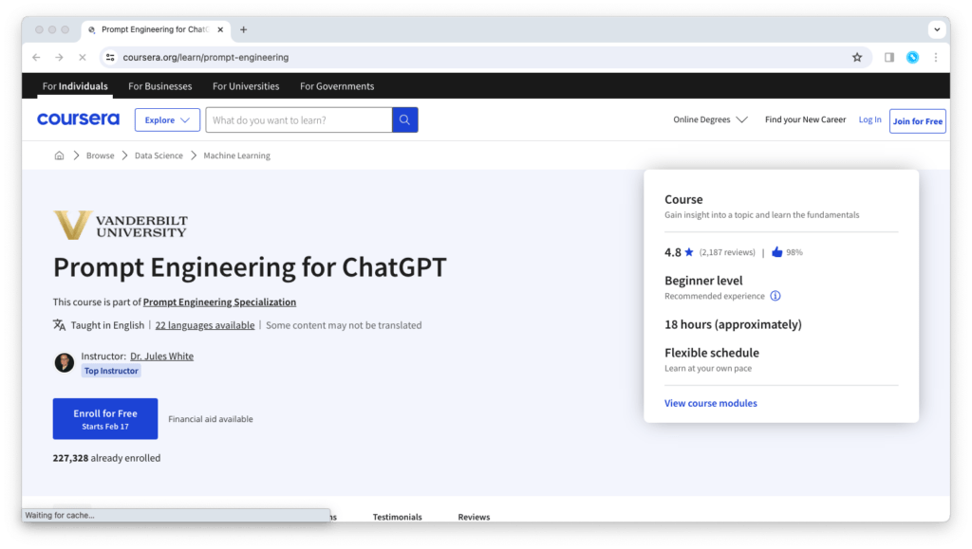The image size is (972, 549).
Task: Go to the Browse breadcrumb
Action: coord(100,156)
